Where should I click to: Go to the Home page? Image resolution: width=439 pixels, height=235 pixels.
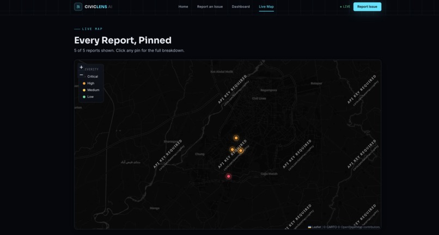tap(183, 7)
